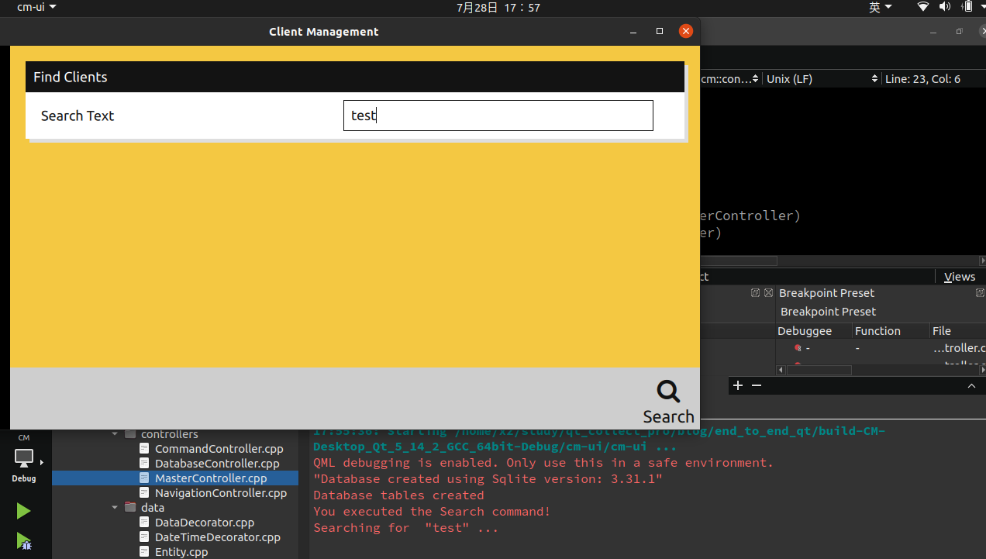986x559 pixels.
Task: Click the Debuggee column header
Action: (813, 331)
